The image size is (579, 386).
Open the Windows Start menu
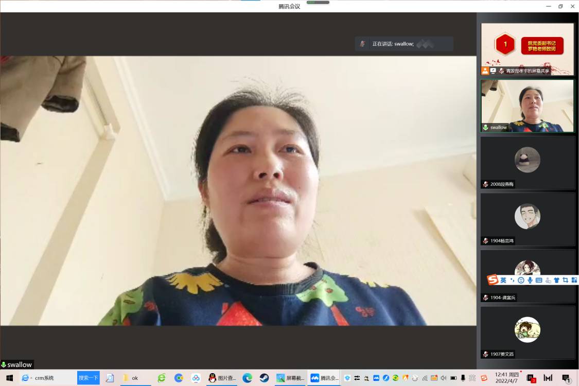(9, 378)
